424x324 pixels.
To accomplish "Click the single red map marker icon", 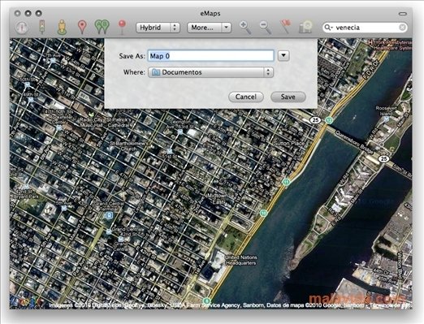I will pos(82,27).
